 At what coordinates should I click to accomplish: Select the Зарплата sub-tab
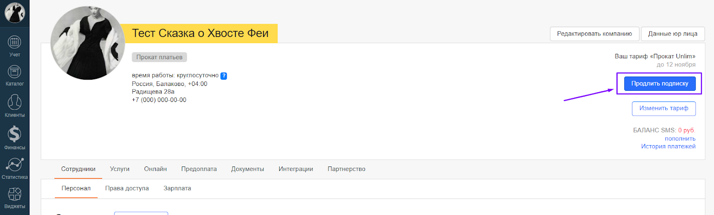click(177, 188)
